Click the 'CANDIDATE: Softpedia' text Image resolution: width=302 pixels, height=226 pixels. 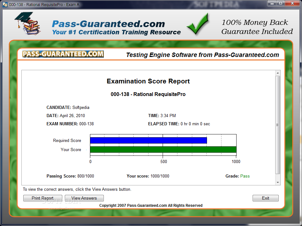pyautogui.click(x=68, y=108)
